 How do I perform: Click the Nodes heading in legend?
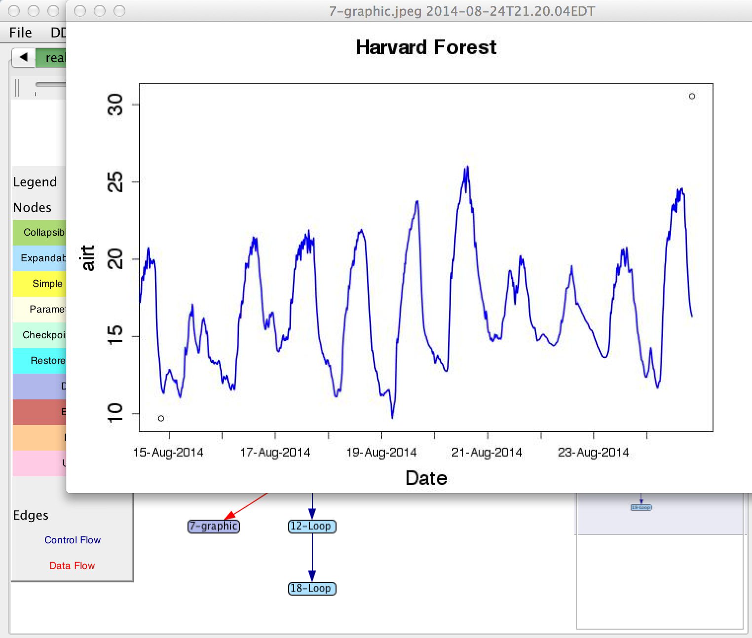tap(32, 208)
